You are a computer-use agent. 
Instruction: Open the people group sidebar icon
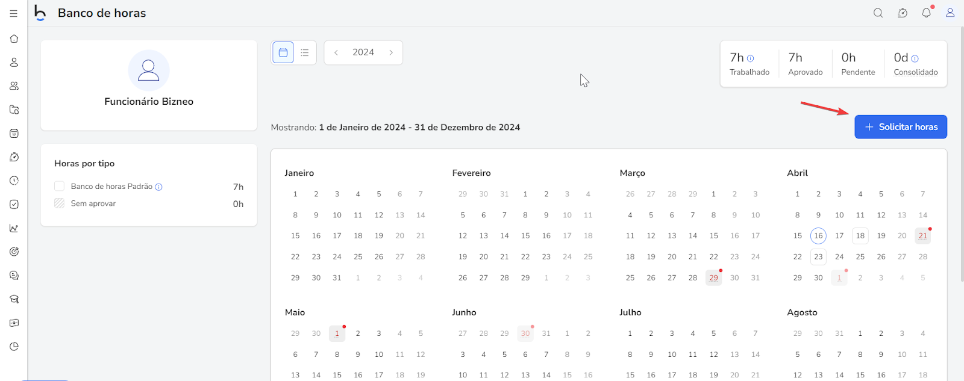tap(14, 86)
